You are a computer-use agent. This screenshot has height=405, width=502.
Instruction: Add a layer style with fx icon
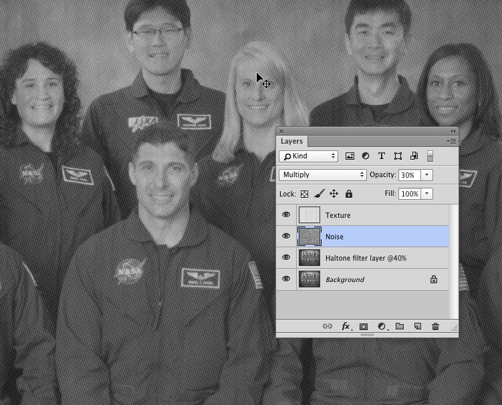pyautogui.click(x=346, y=326)
